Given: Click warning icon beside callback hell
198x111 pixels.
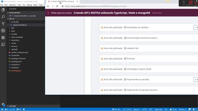Looking at the screenshot, I should [x=102, y=48].
